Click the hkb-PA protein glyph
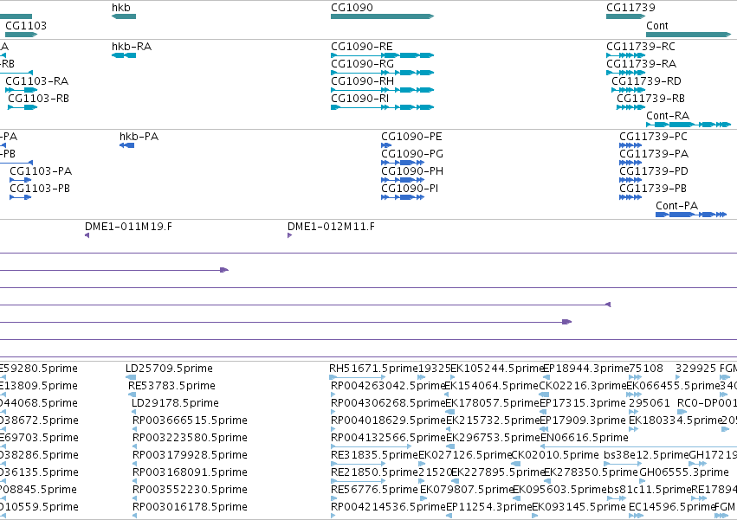This screenshot has height=520, width=737. click(127, 145)
